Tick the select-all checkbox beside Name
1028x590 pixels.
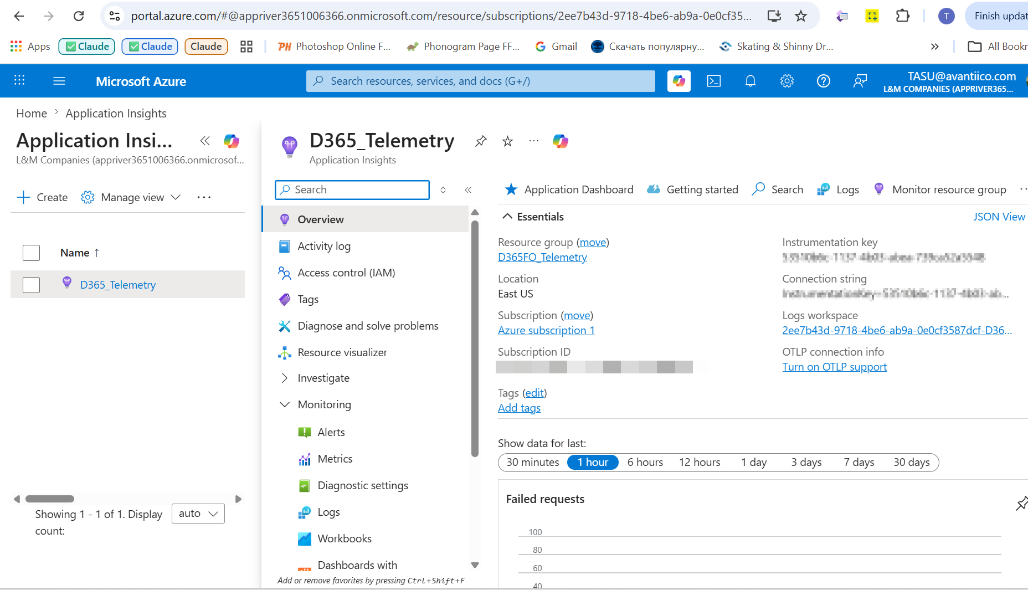pyautogui.click(x=31, y=253)
